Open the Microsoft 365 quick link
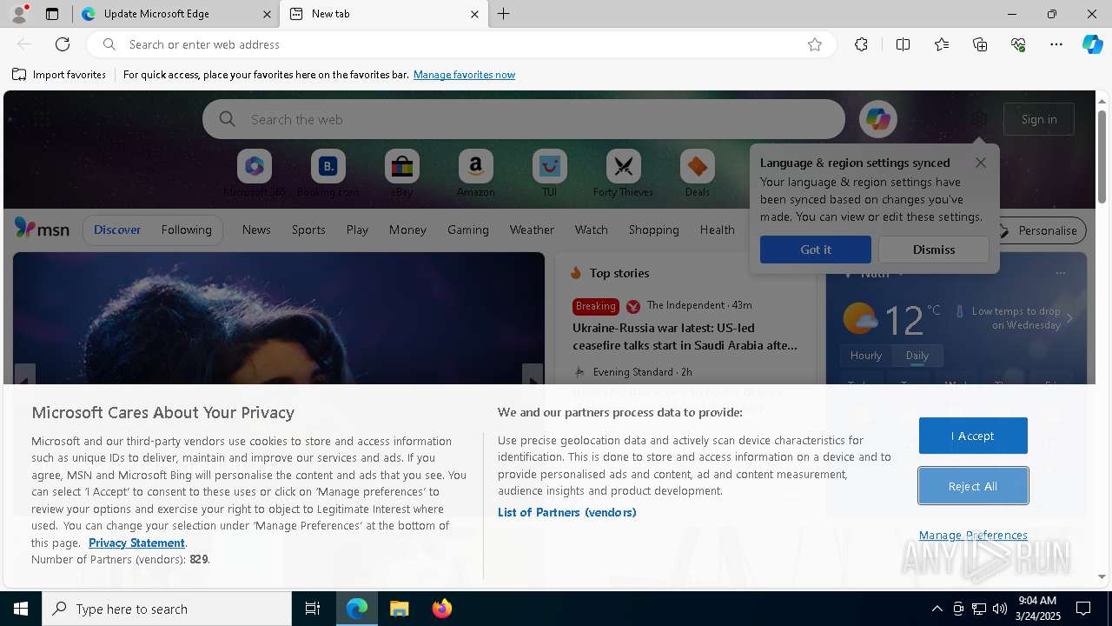Image resolution: width=1112 pixels, height=626 pixels. [x=255, y=173]
